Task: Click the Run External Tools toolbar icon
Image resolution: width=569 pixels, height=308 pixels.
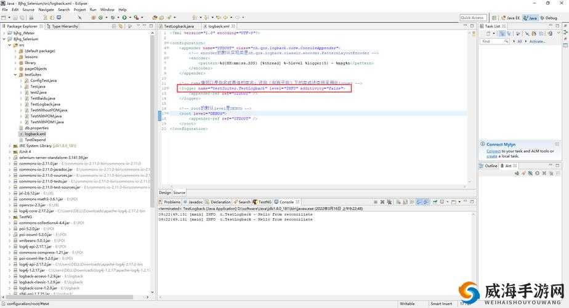Action: pos(136,17)
